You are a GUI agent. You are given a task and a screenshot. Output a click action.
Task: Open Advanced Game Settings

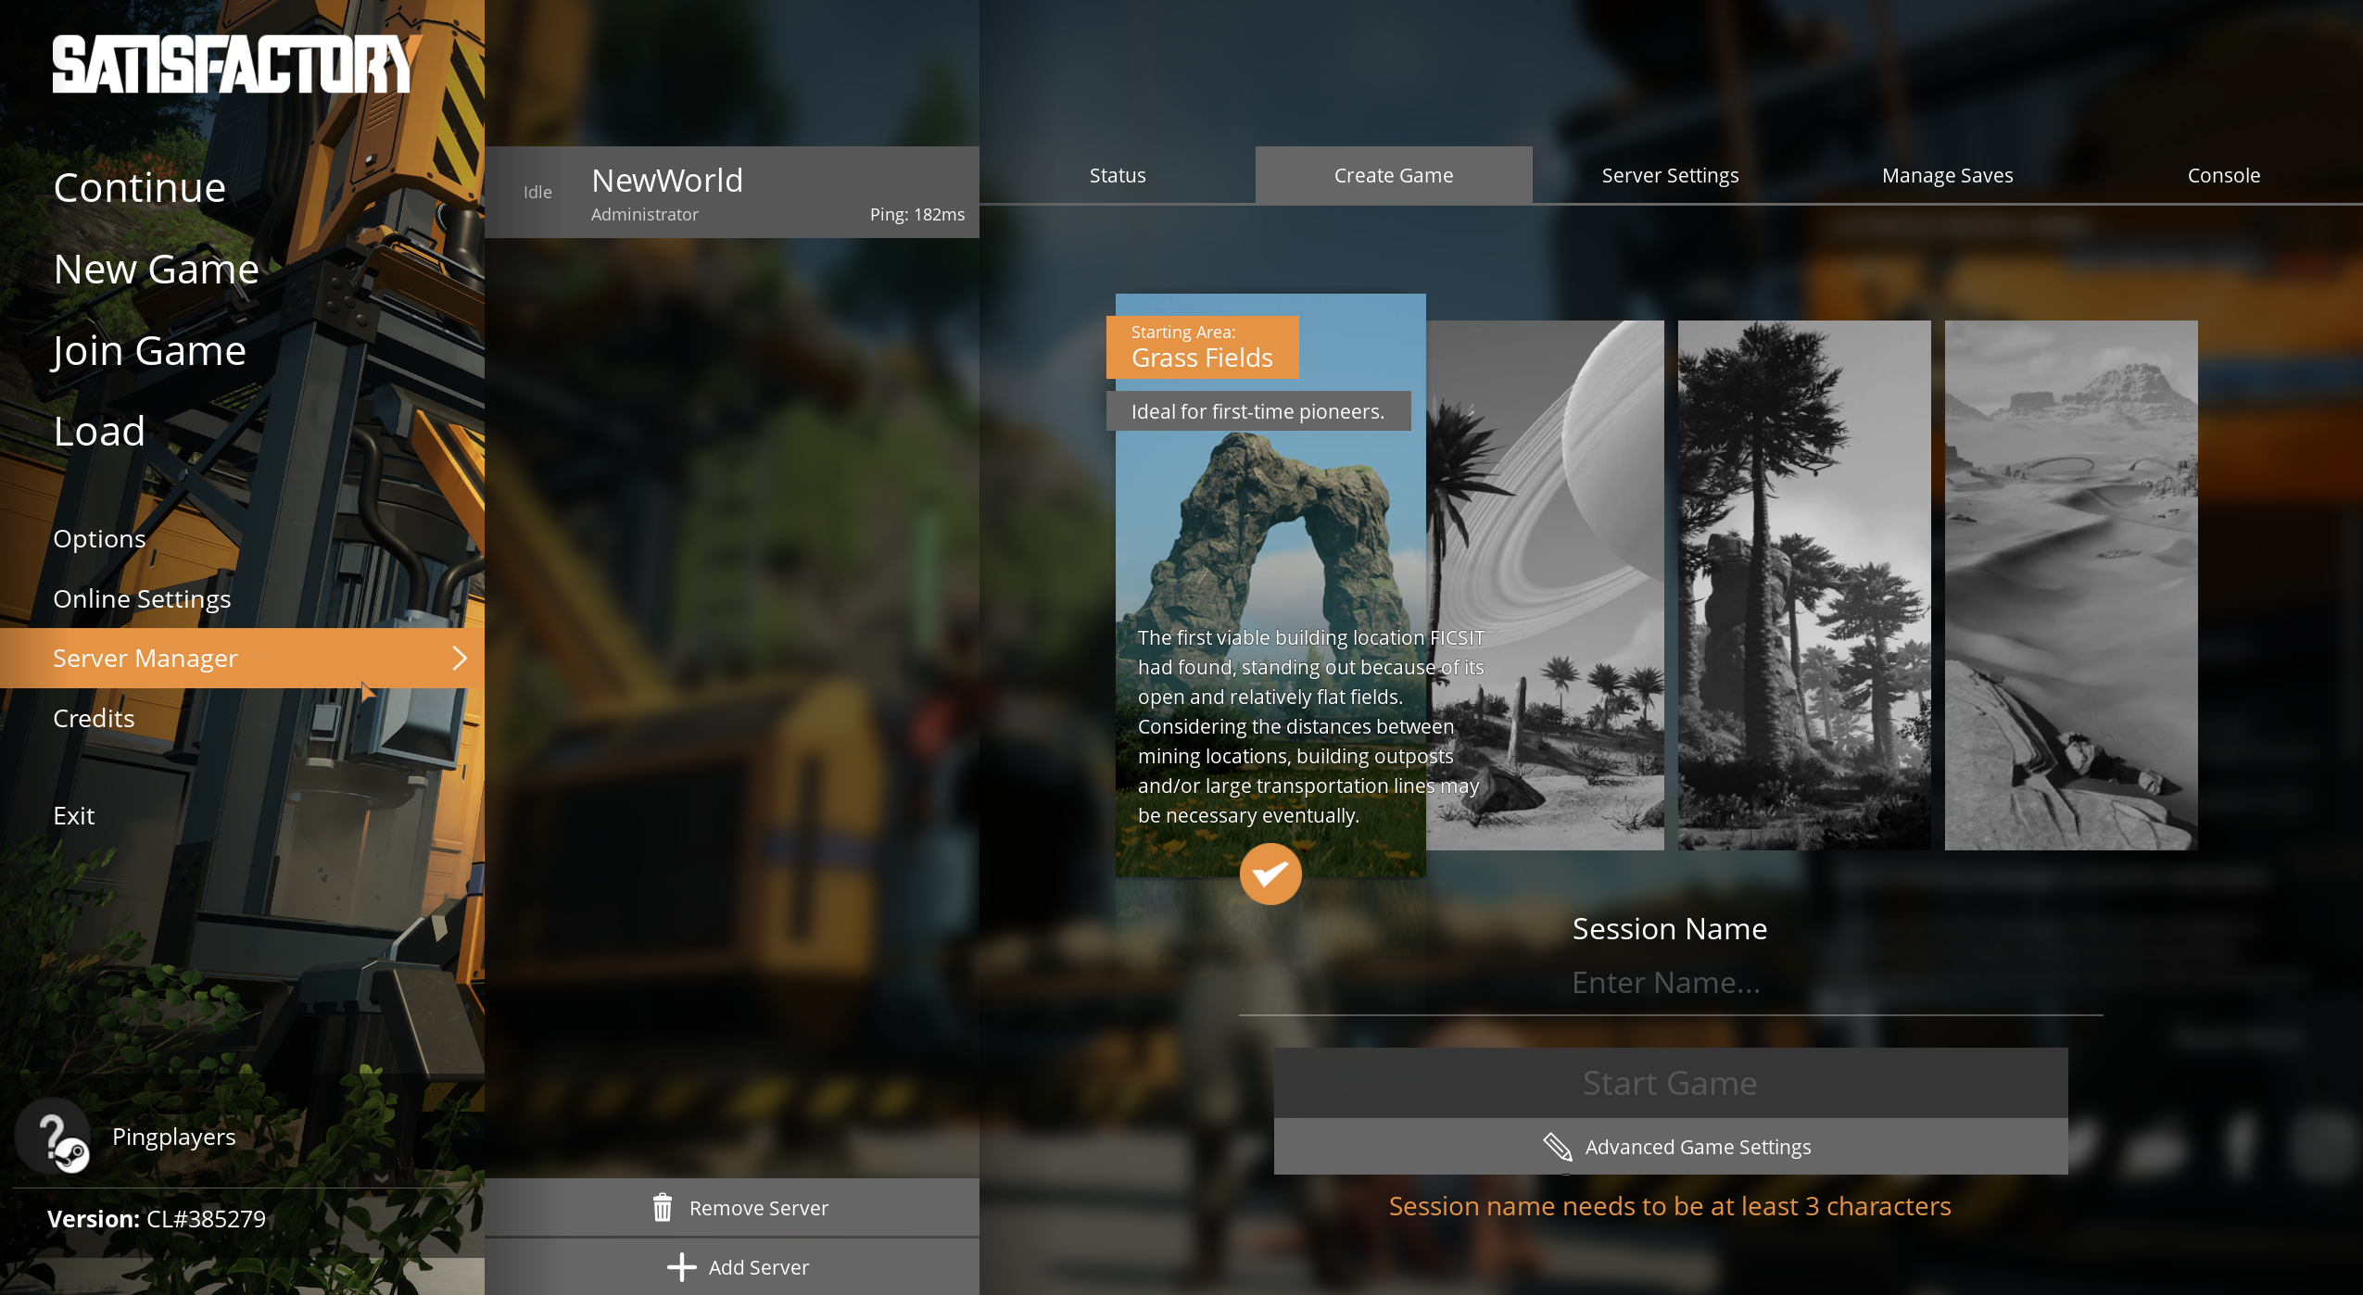(1670, 1147)
